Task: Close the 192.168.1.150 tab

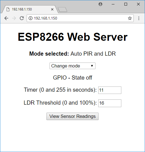Action: tap(52, 9)
